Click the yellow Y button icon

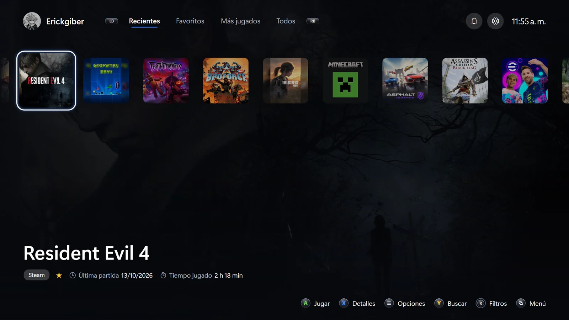click(x=439, y=303)
